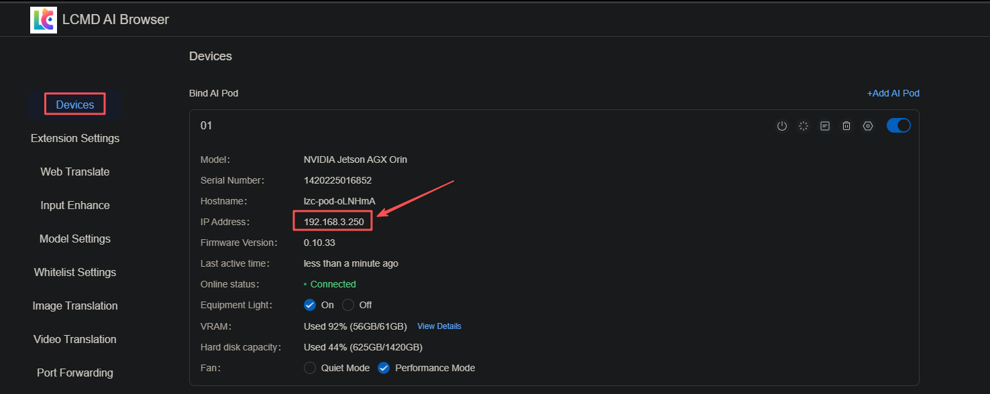Open Whitelist Settings in the sidebar

75,272
